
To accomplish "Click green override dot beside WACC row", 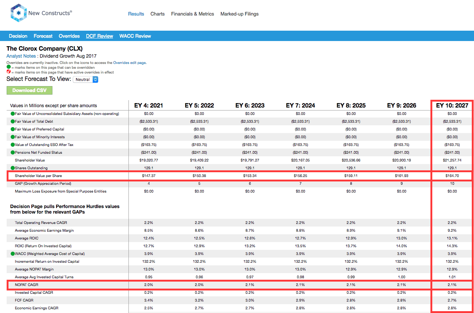I will coord(13,254).
